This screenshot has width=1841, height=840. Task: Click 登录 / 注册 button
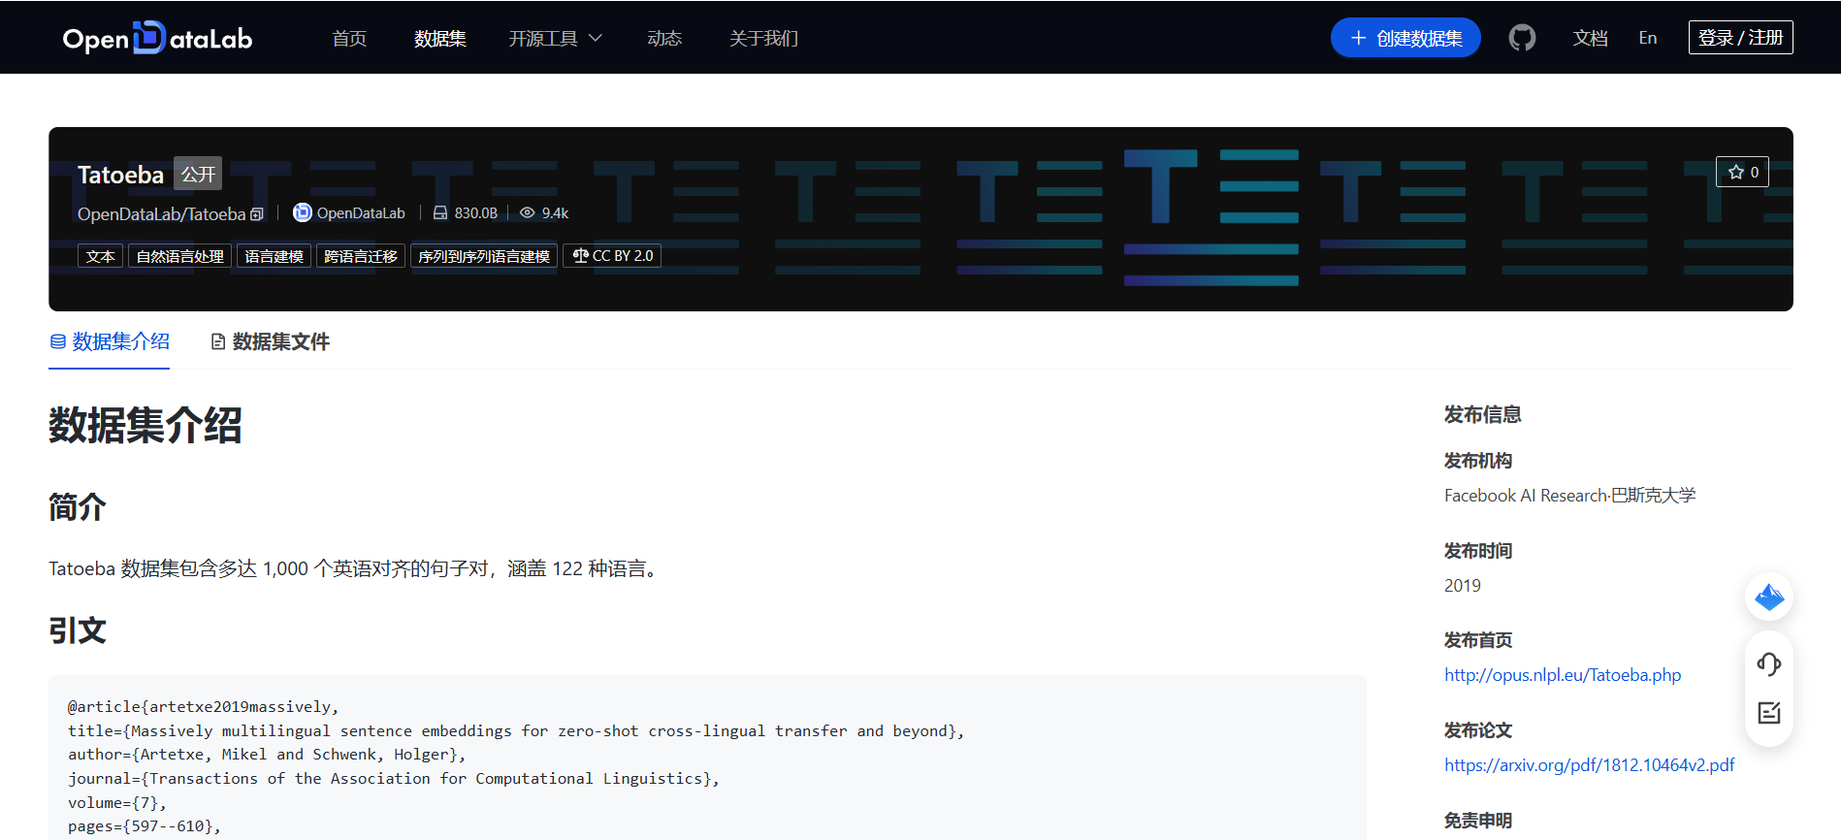1741,37
